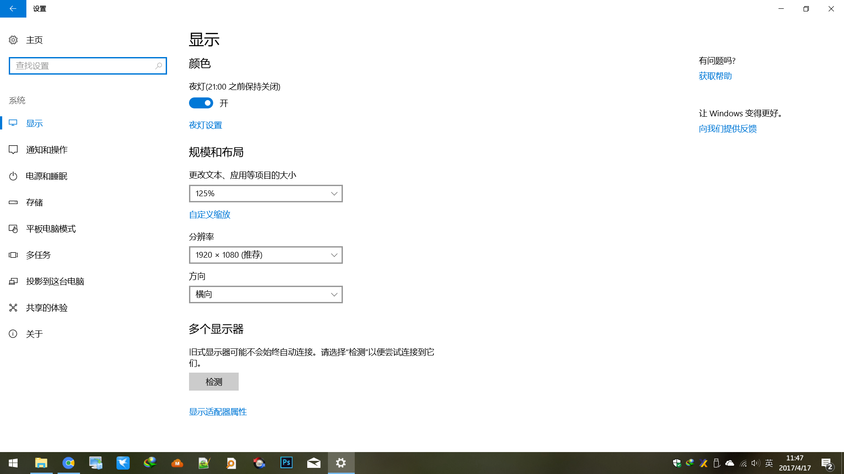This screenshot has height=474, width=844.
Task: Open Action Center notification icon
Action: coord(826,463)
